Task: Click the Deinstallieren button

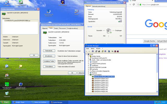Action: pos(49,67)
